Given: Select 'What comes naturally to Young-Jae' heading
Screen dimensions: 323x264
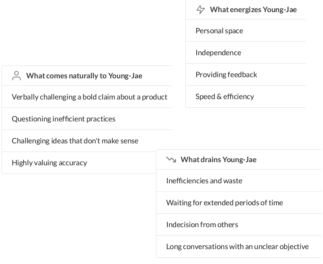Looking at the screenshot, I should click(84, 76).
